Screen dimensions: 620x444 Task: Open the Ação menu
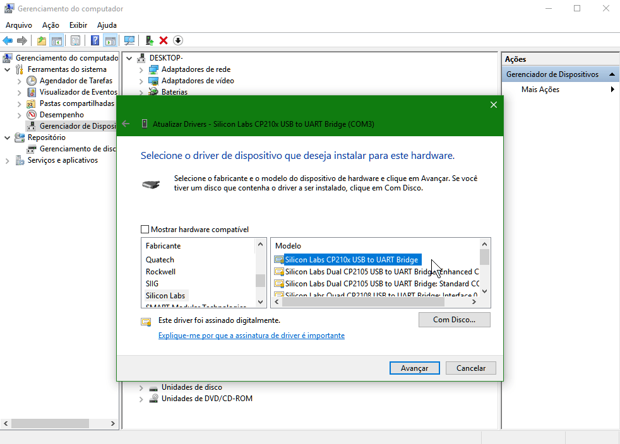pyautogui.click(x=51, y=25)
